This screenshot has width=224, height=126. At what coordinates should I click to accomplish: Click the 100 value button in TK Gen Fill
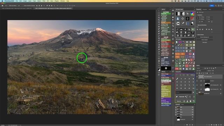(x=193, y=88)
